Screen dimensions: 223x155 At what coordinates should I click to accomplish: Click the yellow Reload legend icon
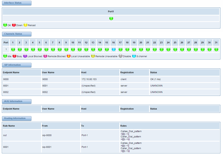[25, 25]
